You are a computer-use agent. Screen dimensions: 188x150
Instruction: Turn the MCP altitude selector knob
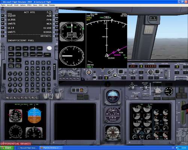coord(150,72)
